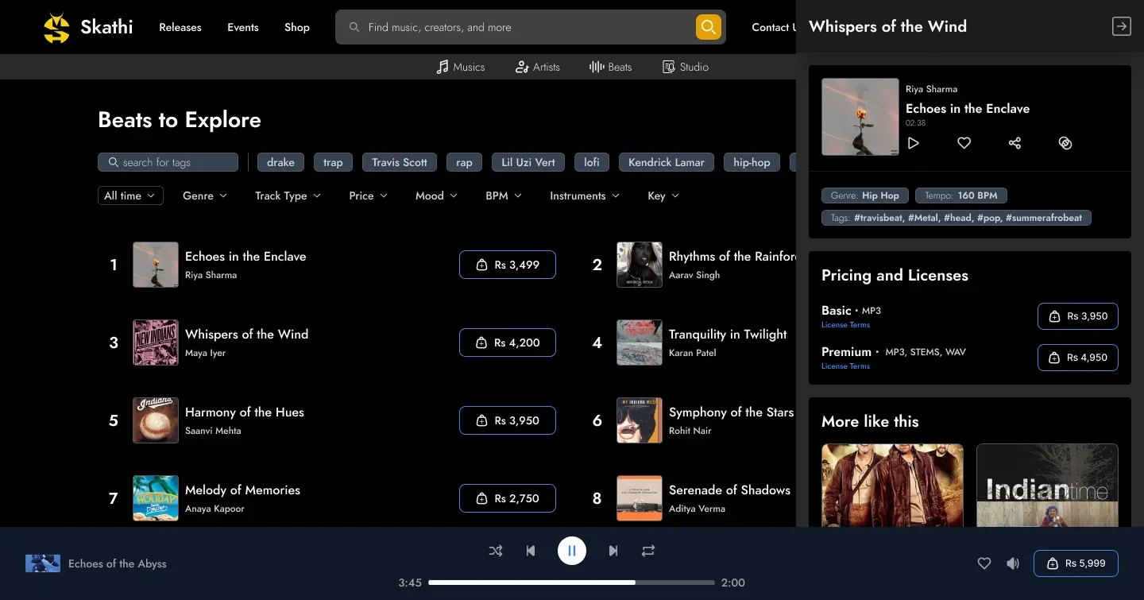The width and height of the screenshot is (1144, 600).
Task: Toggle shuffle in the player bar
Action: tap(496, 551)
